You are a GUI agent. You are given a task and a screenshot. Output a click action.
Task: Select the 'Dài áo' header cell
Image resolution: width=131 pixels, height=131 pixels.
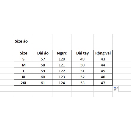[x=43, y=53]
